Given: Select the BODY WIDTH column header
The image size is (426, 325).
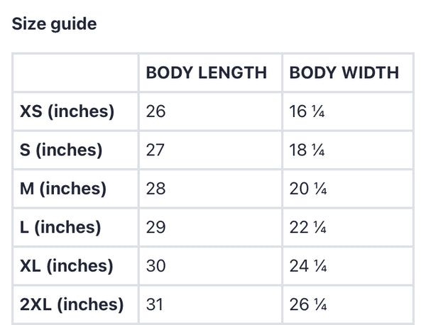Looking at the screenshot, I should coord(344,72).
